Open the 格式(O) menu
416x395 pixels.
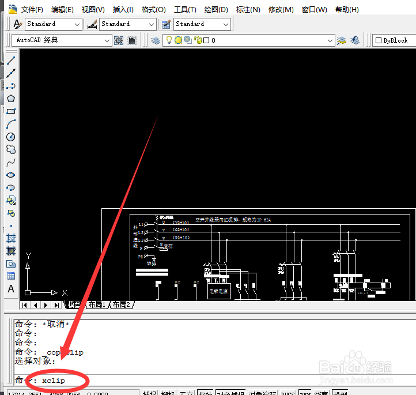[154, 10]
